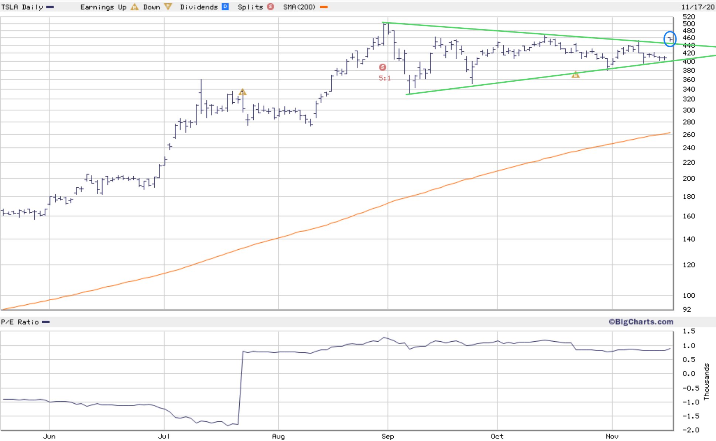Click the P/E Ratio panel title
The image size is (716, 441).
20,322
